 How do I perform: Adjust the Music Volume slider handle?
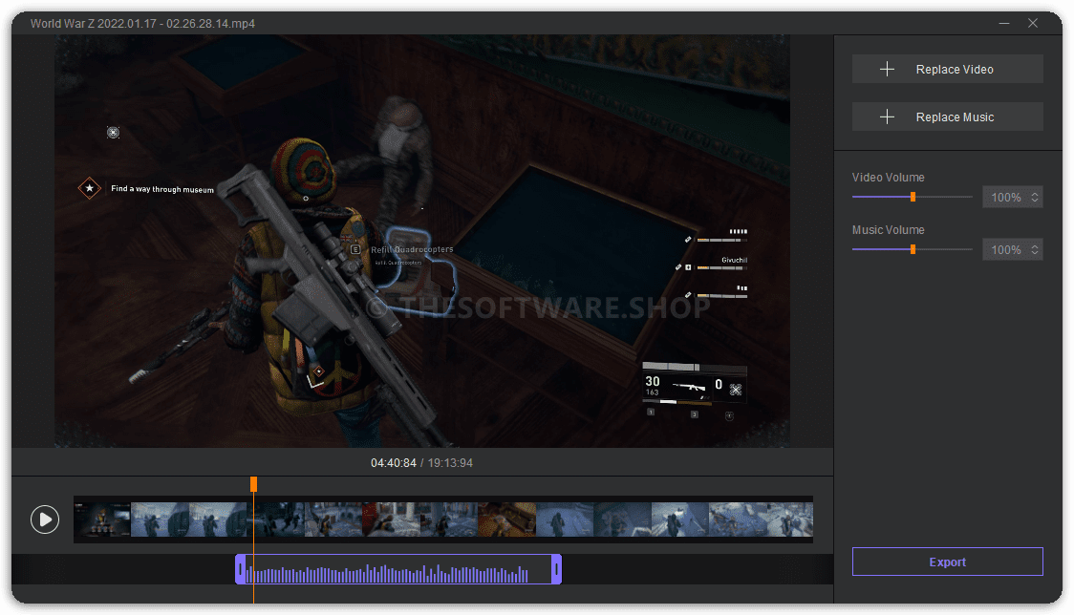click(x=913, y=250)
